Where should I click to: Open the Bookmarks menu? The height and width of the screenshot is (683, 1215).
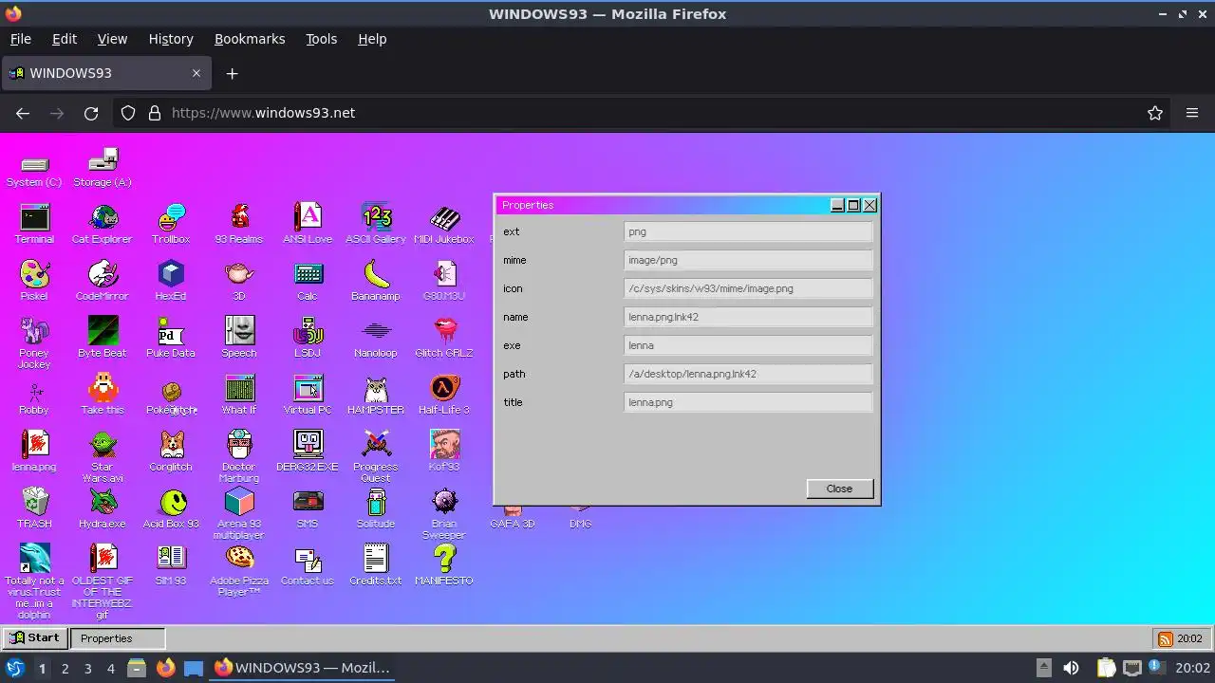pyautogui.click(x=250, y=39)
